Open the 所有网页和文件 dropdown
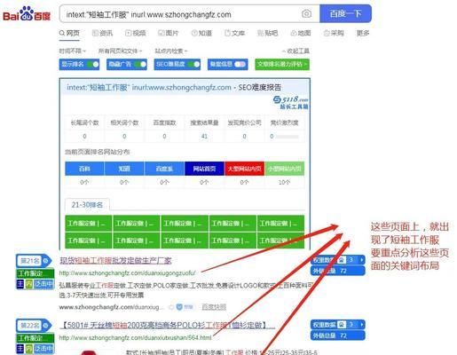 click(120, 51)
